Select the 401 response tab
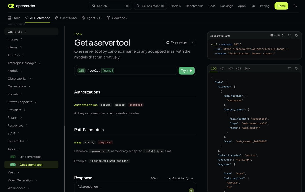 click(222, 69)
